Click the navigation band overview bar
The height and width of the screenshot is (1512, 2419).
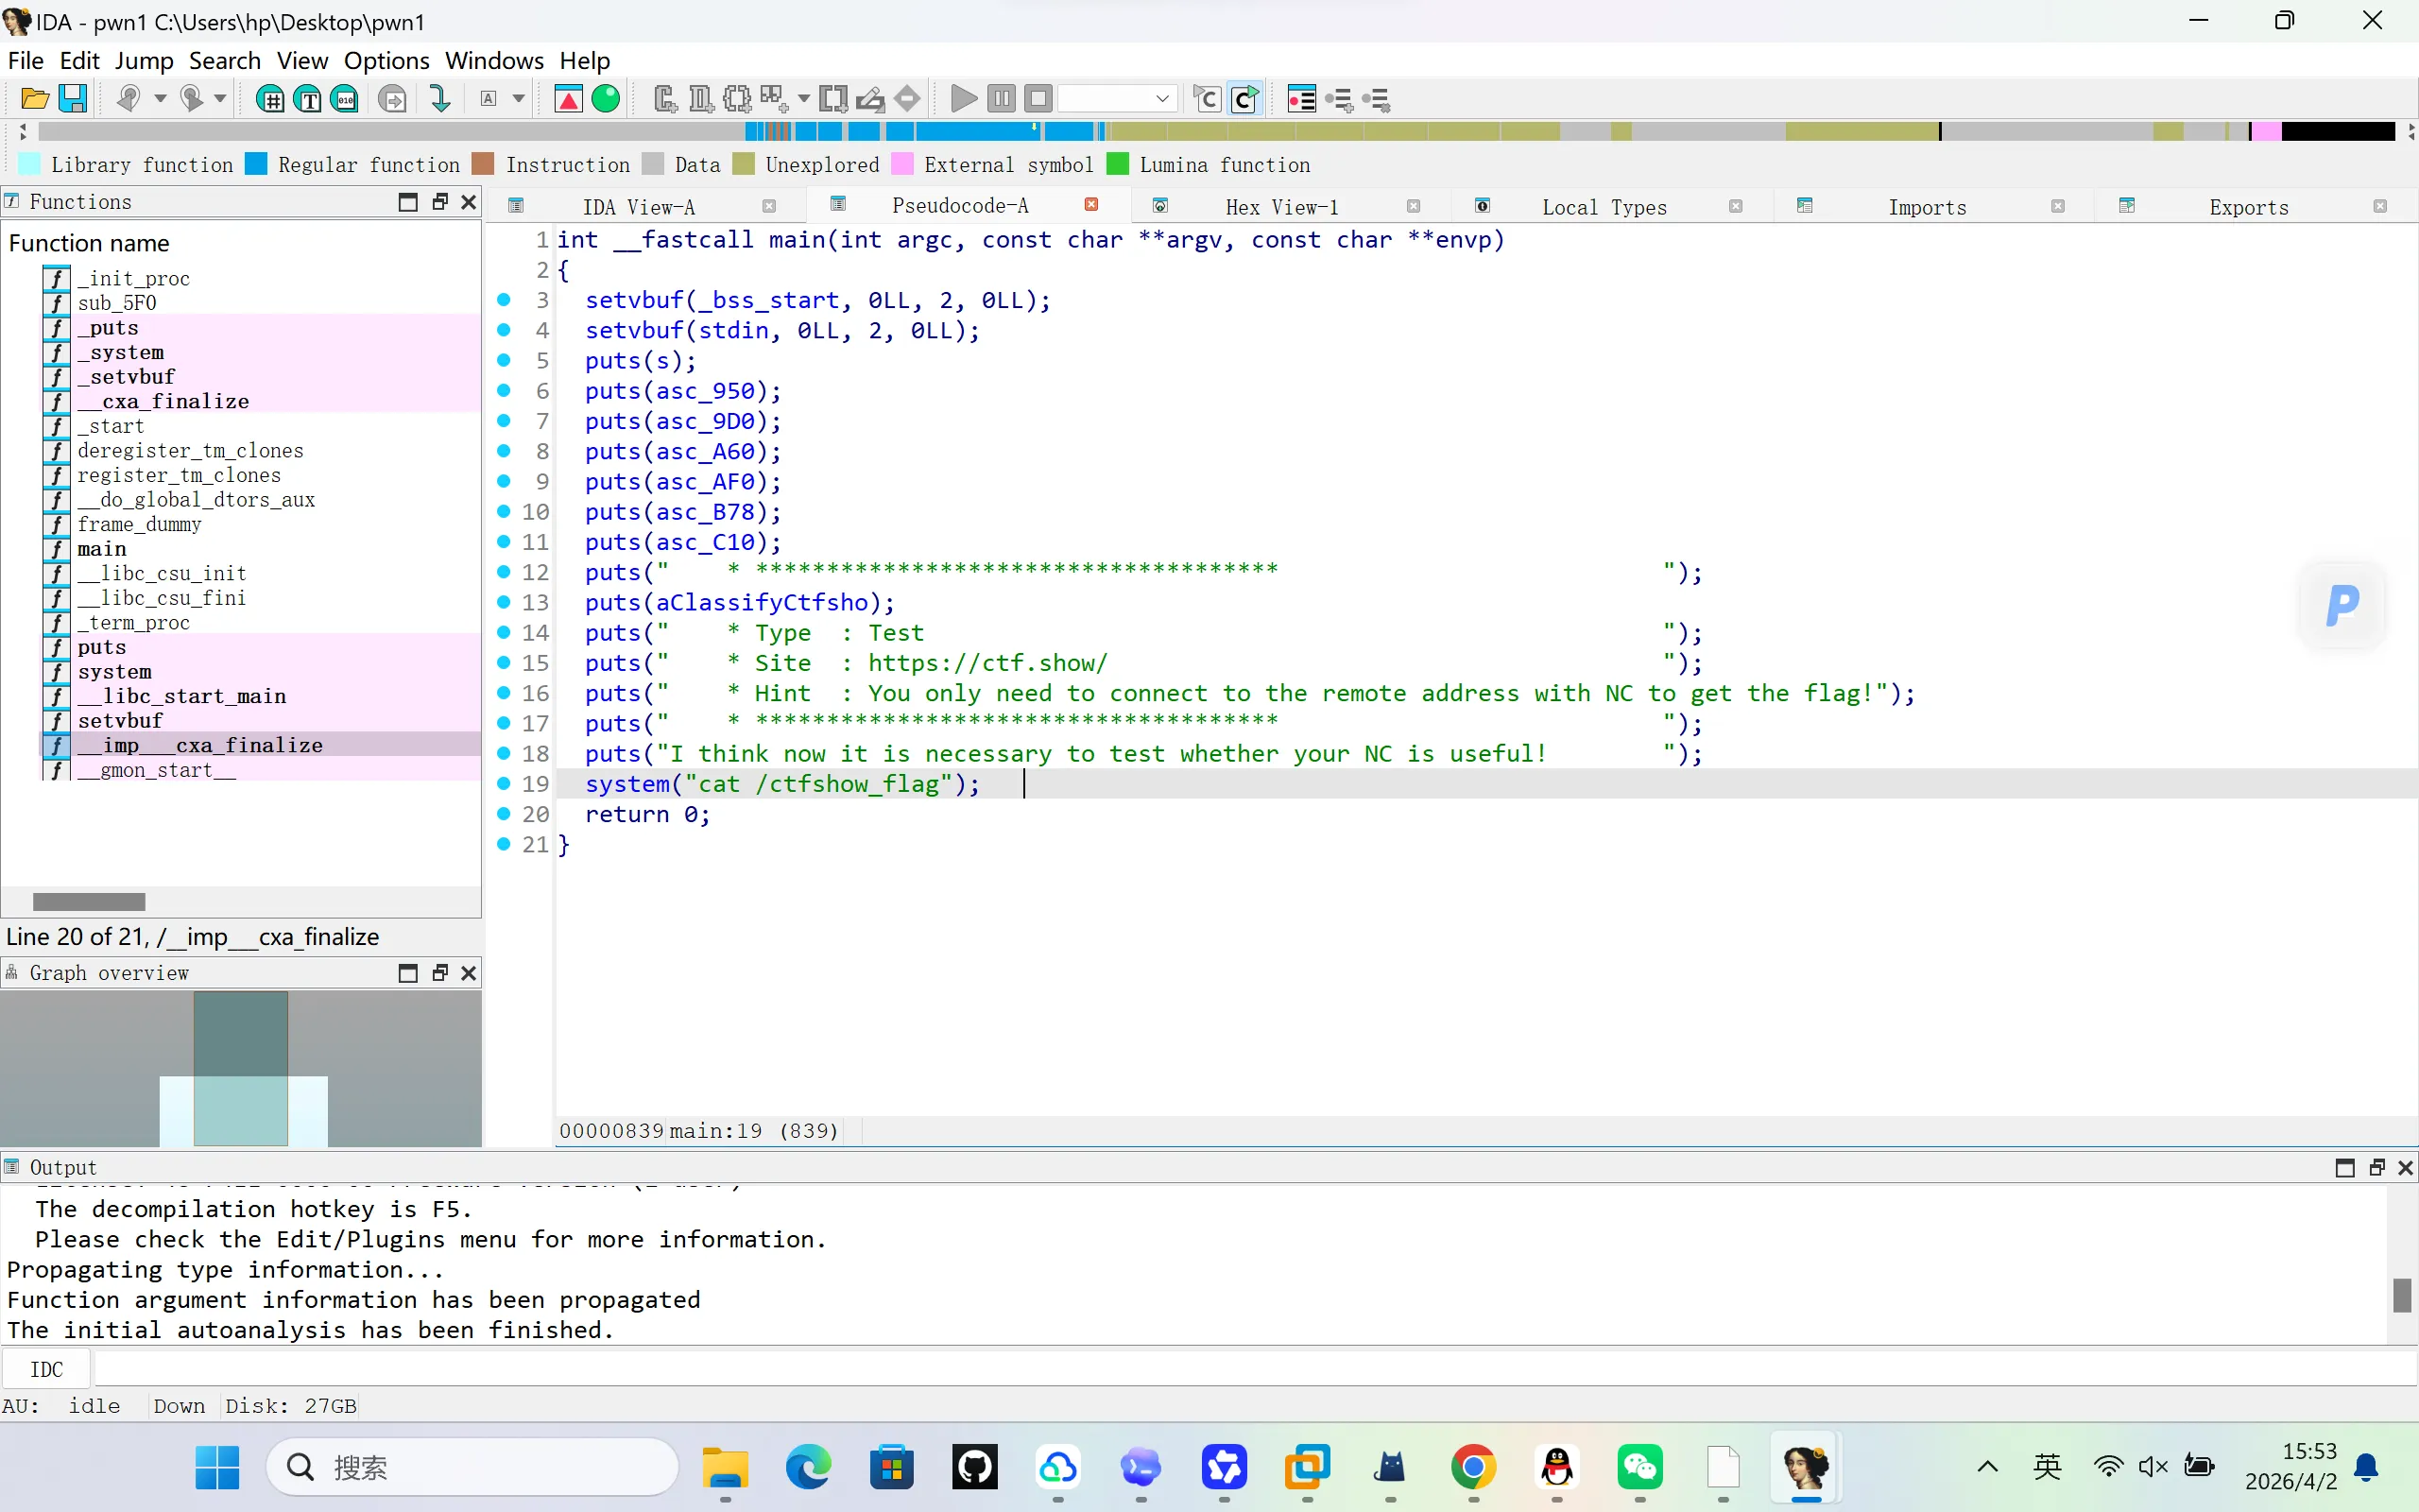1199,131
